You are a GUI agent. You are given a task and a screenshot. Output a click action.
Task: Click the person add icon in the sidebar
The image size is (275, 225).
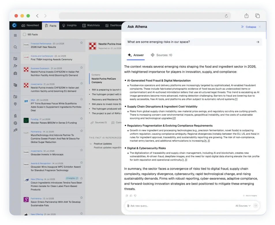coord(15,66)
